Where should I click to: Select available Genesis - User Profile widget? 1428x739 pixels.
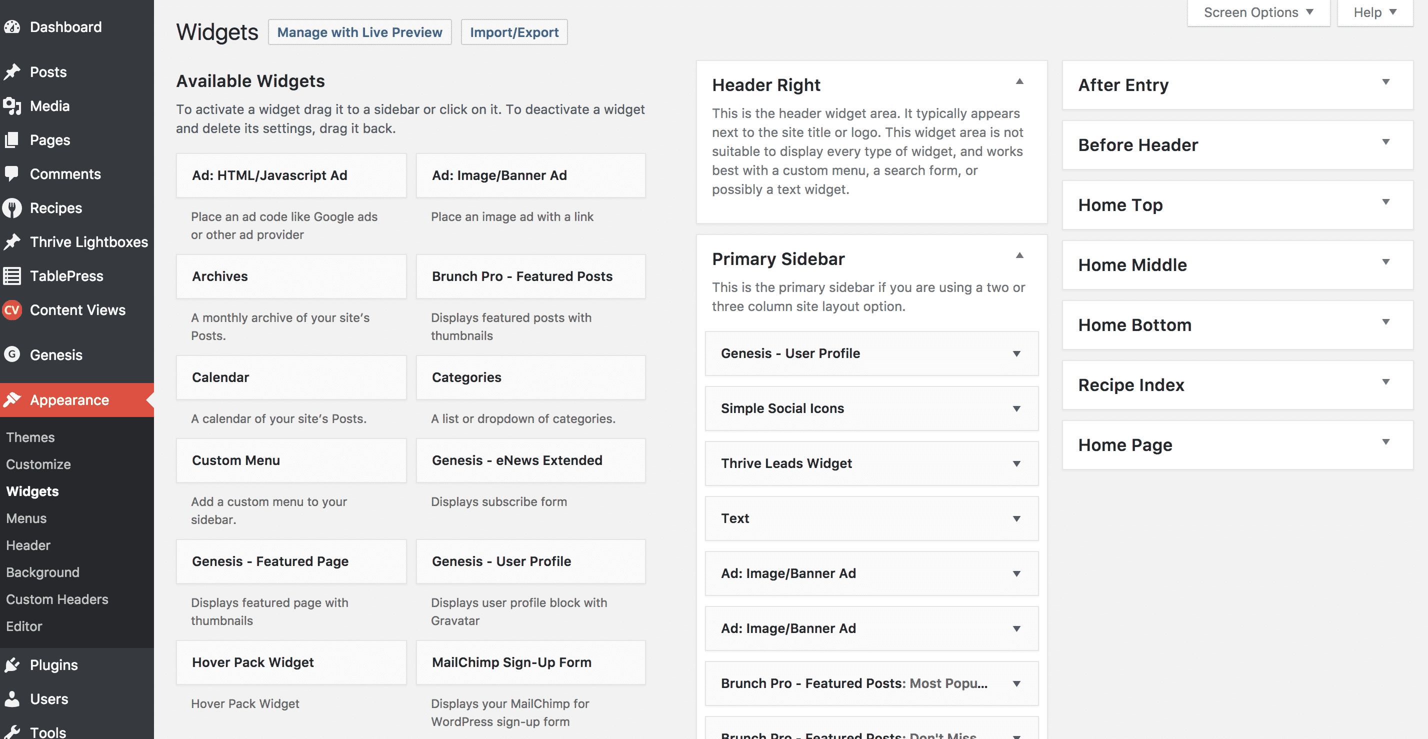point(530,561)
